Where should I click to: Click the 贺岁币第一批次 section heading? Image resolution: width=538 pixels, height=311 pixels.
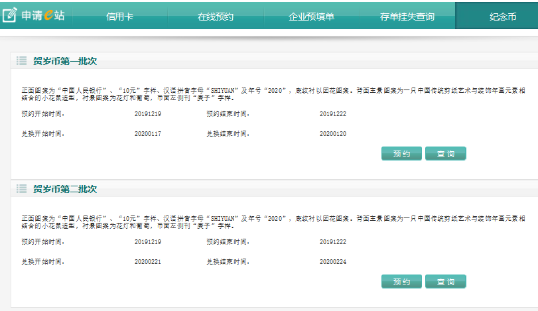(65, 62)
